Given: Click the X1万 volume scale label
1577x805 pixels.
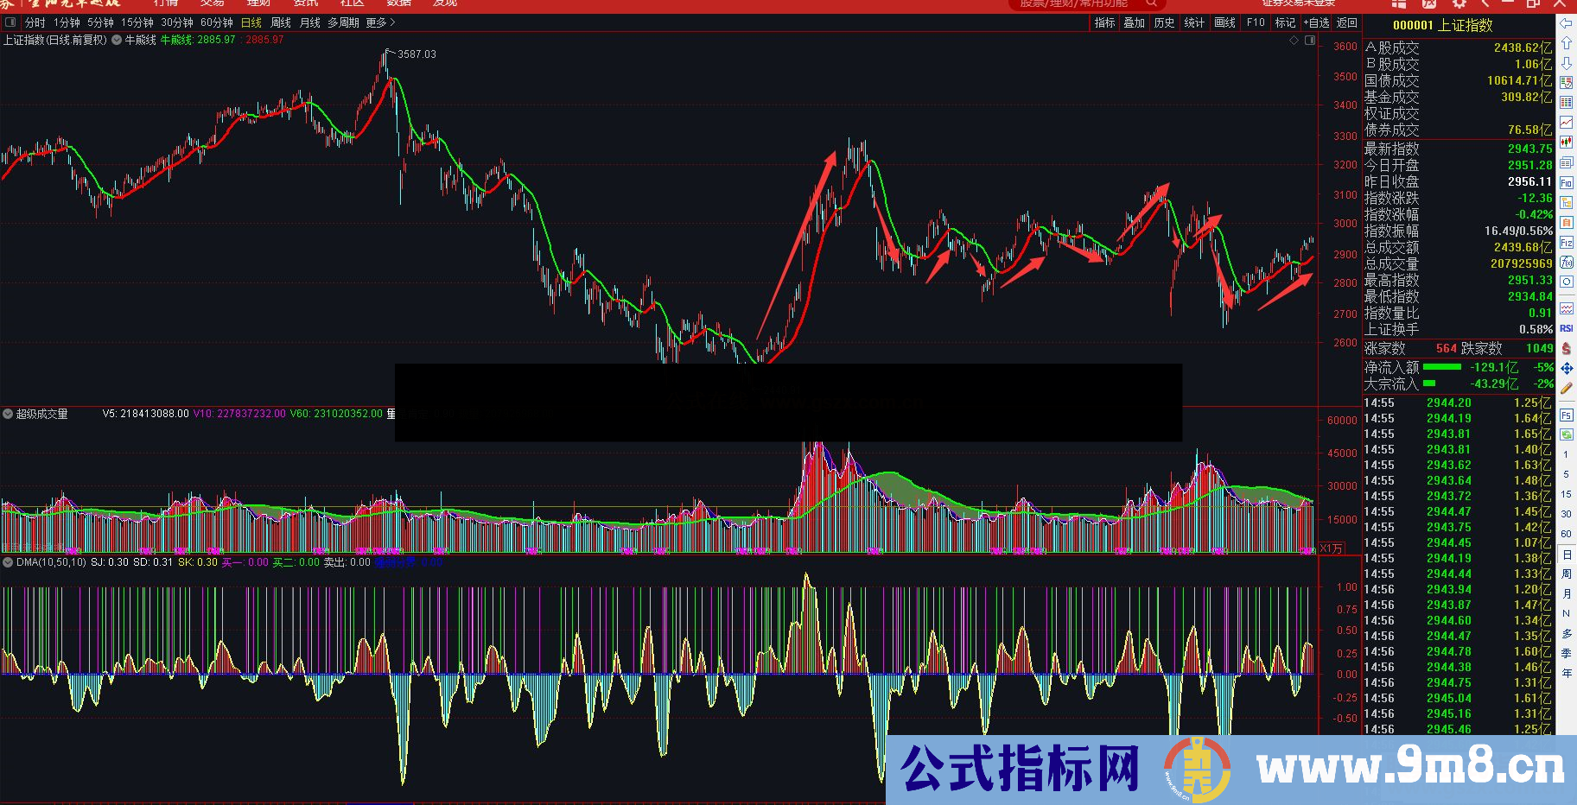Looking at the screenshot, I should [x=1332, y=548].
